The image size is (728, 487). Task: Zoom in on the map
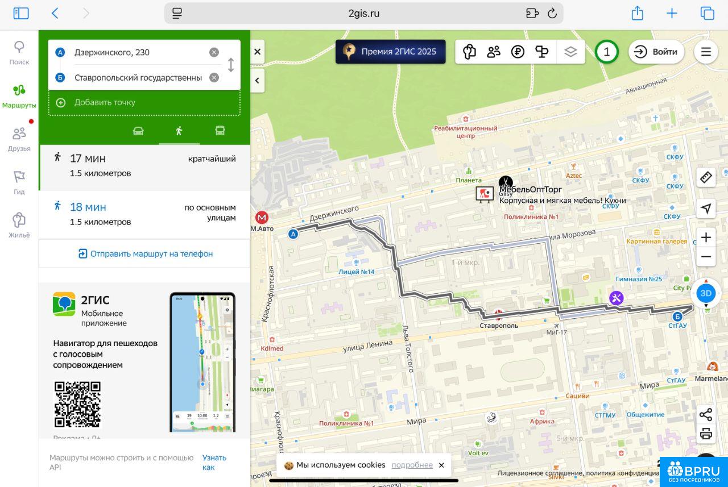click(706, 238)
